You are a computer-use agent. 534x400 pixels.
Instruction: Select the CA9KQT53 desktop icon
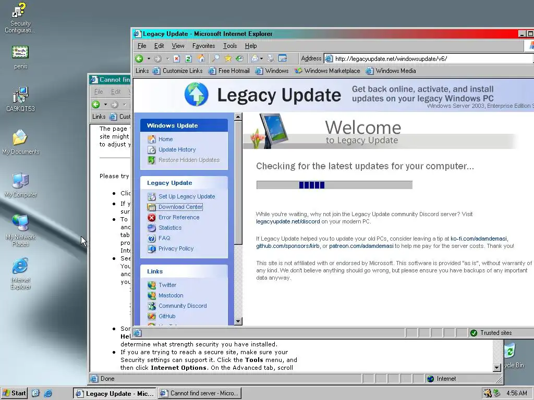pyautogui.click(x=20, y=99)
